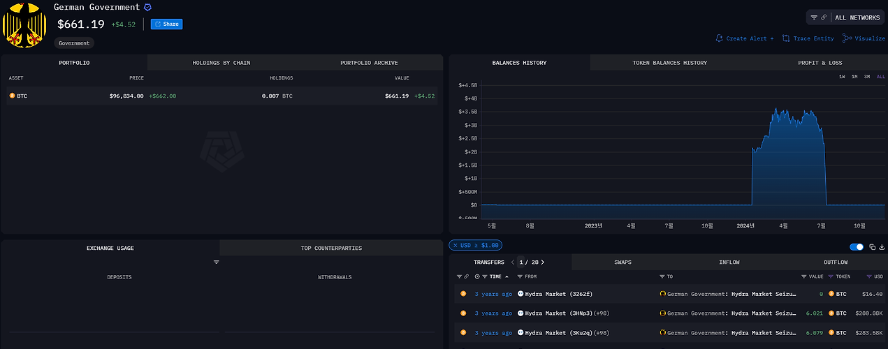888x349 pixels.
Task: Click chain-link icon in transfers table header
Action: click(466, 276)
